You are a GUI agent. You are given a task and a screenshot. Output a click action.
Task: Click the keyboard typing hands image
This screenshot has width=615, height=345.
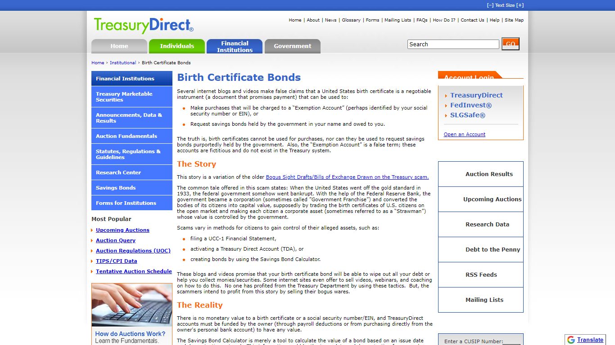tap(132, 305)
